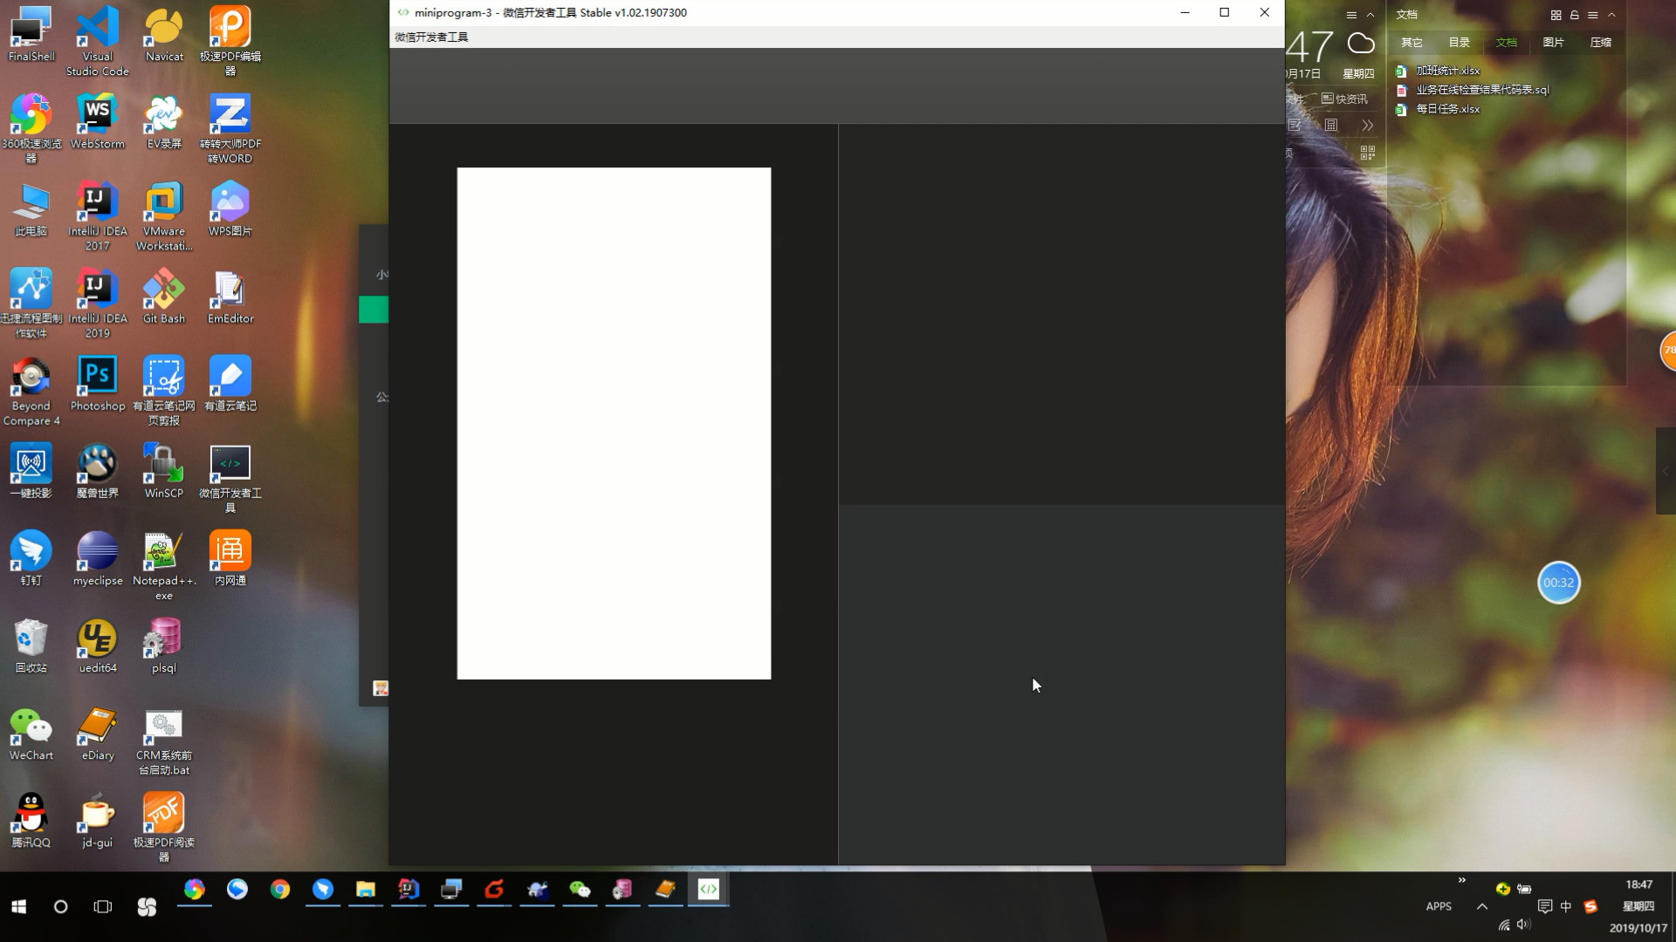Expand more widget tools with double chevron
1676x942 pixels.
(x=1367, y=125)
